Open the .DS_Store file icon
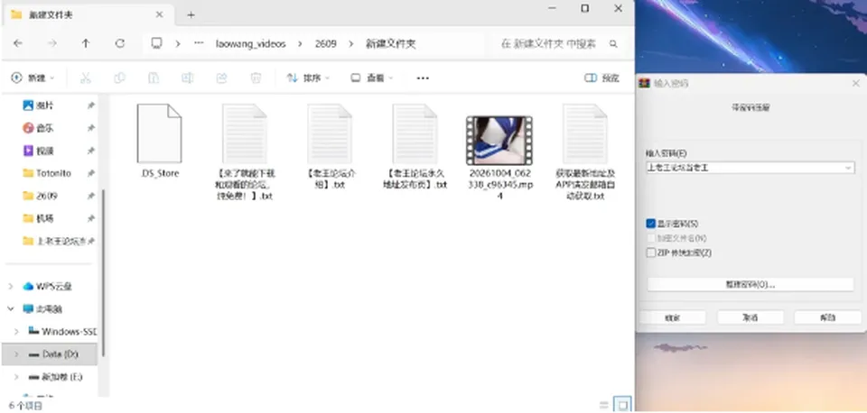Image resolution: width=867 pixels, height=413 pixels. 159,133
